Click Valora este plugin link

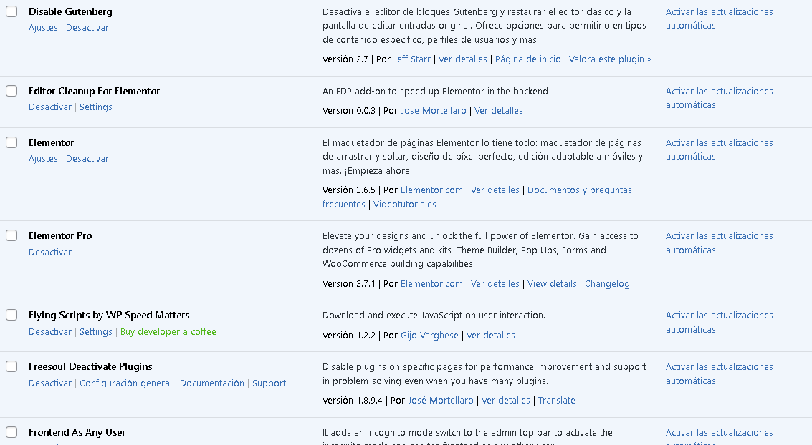click(x=610, y=59)
